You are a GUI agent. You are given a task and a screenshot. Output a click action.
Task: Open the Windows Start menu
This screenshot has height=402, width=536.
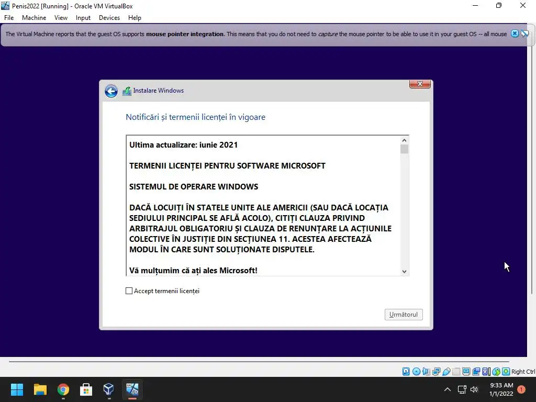click(17, 389)
